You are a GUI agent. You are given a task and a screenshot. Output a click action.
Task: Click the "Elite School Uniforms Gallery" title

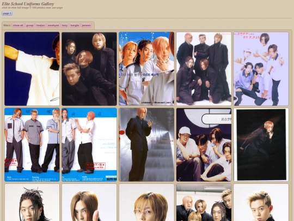pos(28,4)
